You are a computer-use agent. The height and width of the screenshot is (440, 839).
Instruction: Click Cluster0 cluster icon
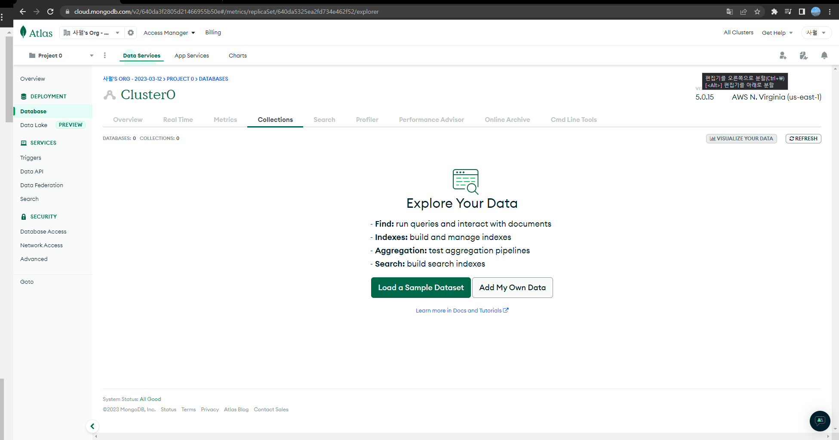click(110, 95)
